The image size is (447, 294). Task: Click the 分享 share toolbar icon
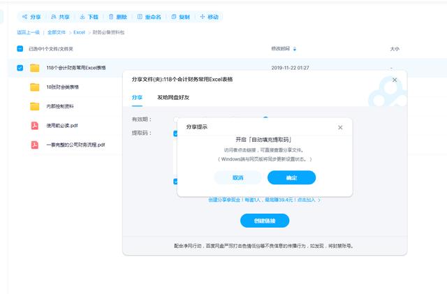coord(25,16)
